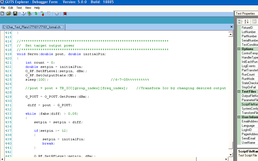Switch properties to categorized view

point(240,21)
